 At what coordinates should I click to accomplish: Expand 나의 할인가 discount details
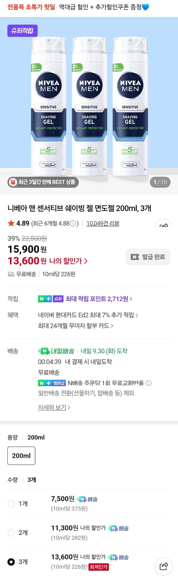click(68, 261)
